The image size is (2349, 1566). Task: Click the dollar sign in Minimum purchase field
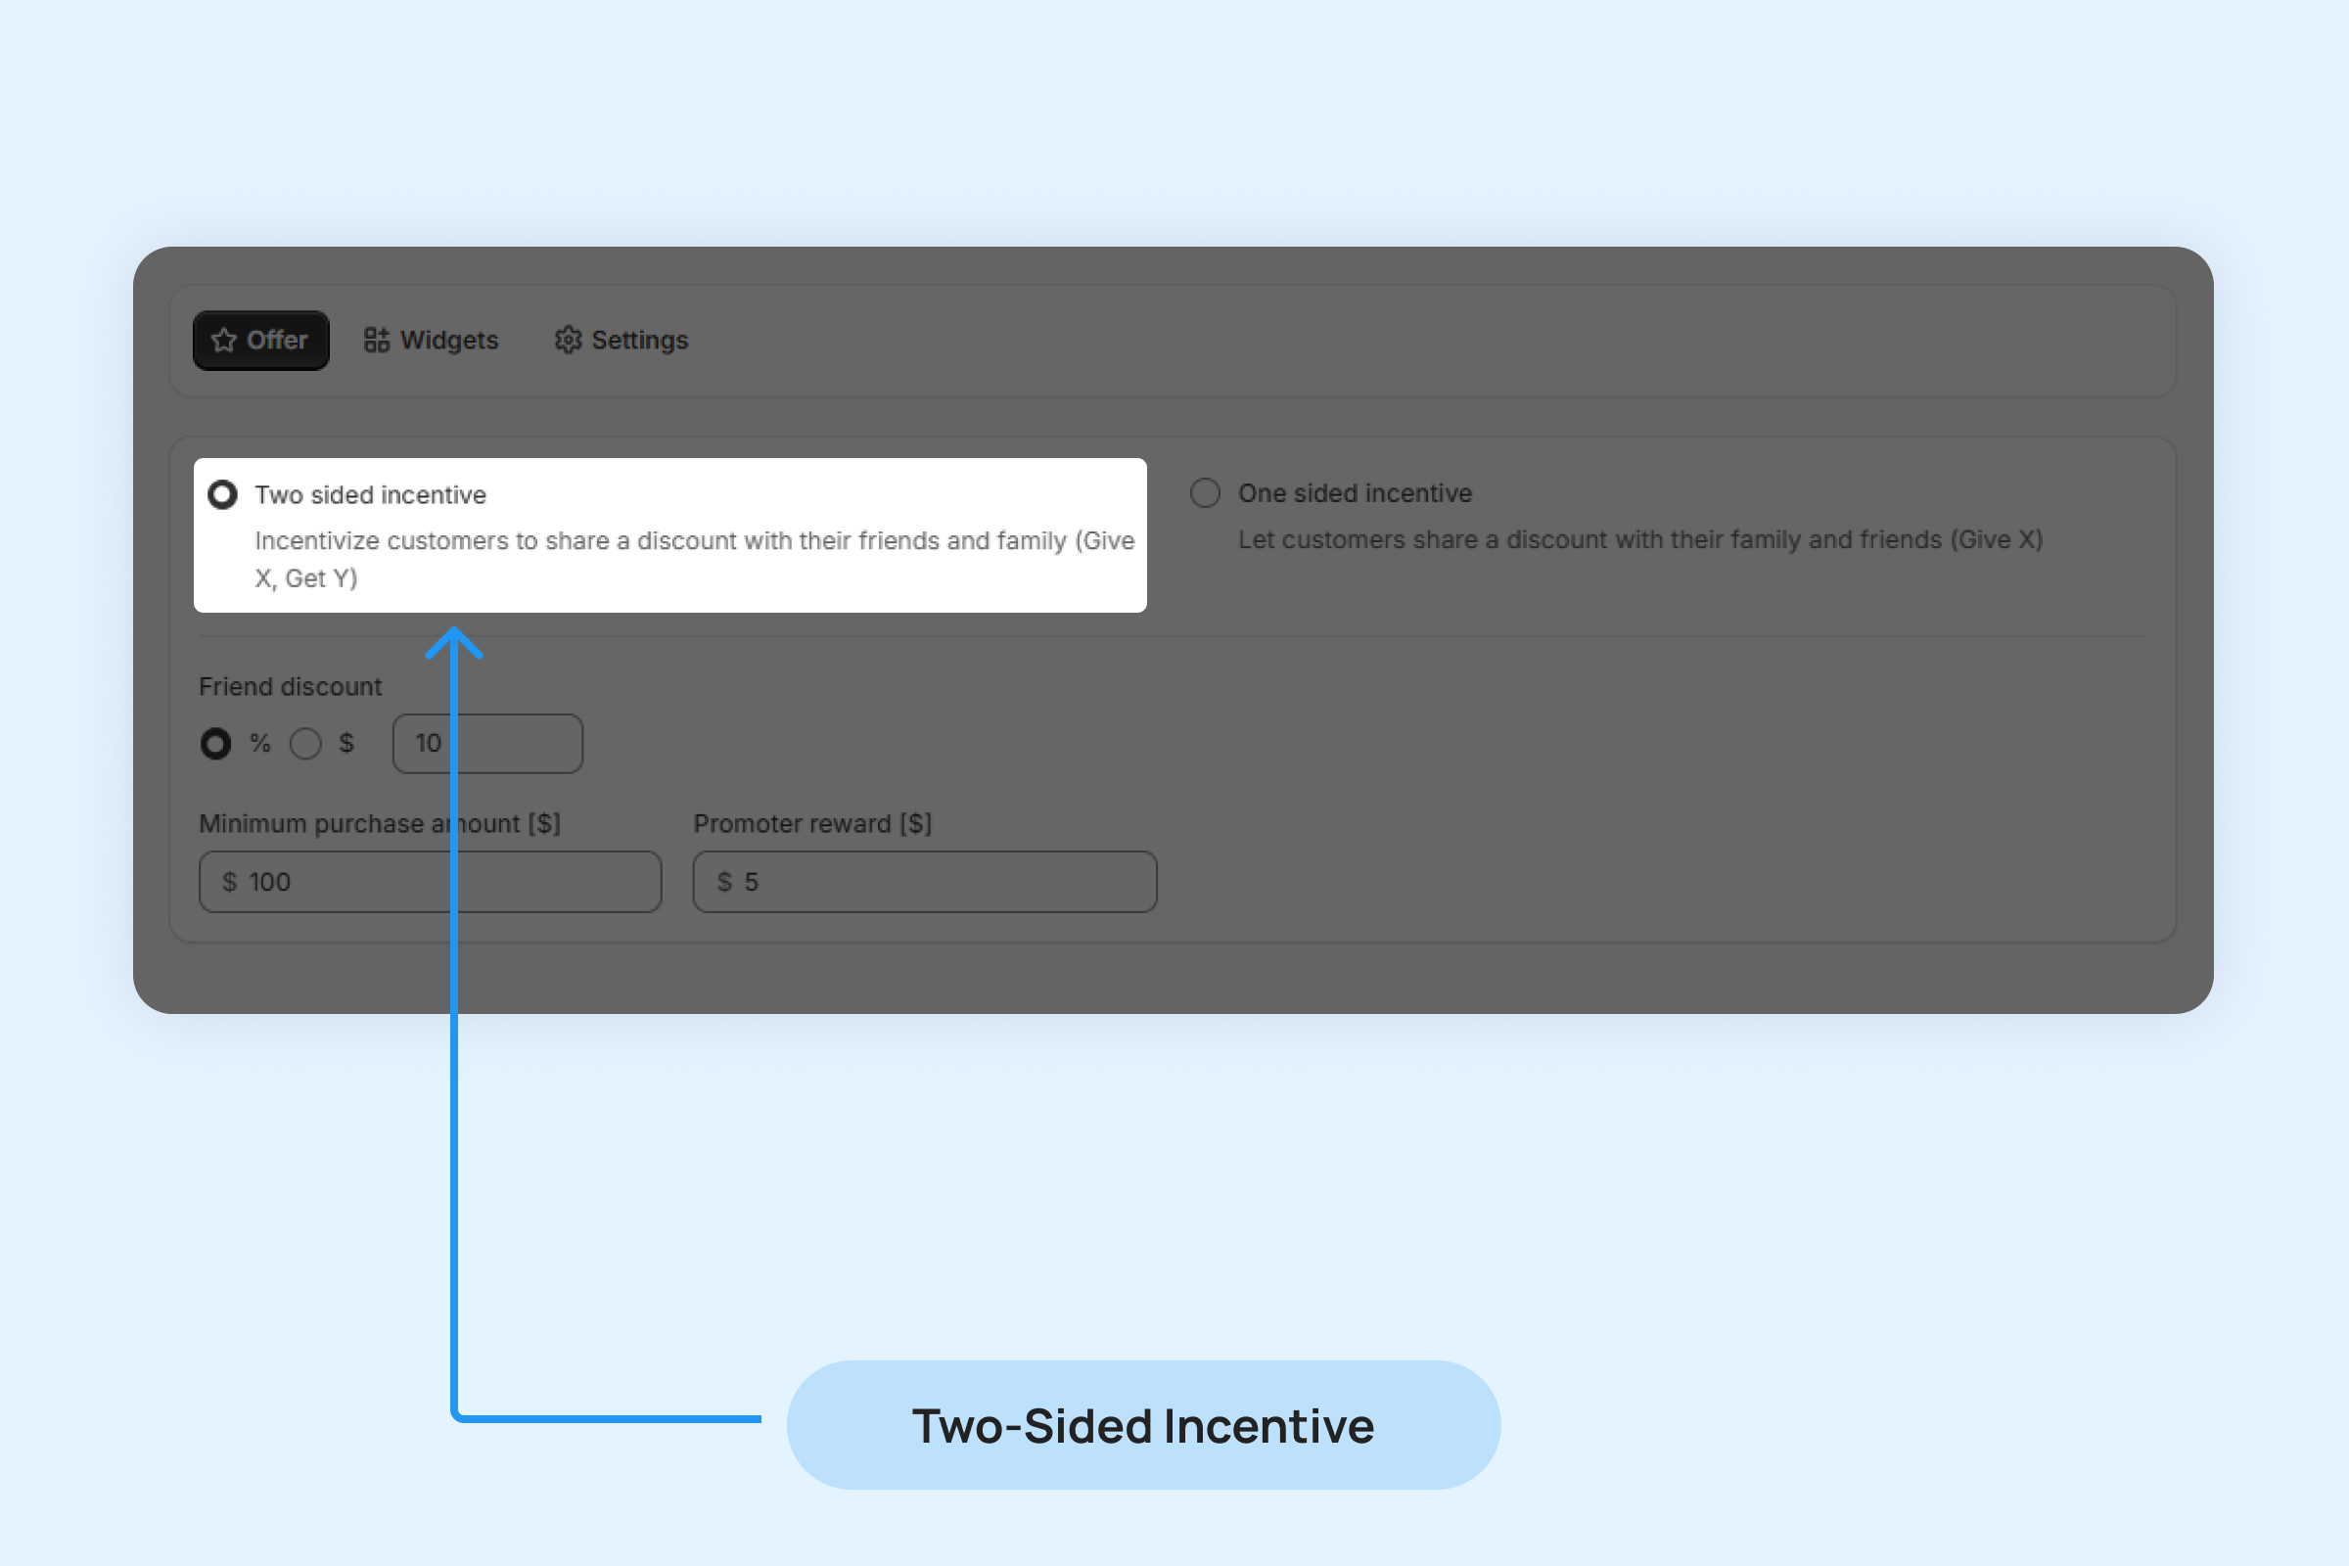click(230, 882)
